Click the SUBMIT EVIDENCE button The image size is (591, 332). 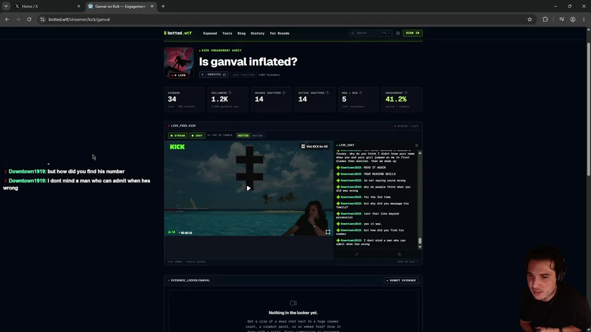[401, 280]
